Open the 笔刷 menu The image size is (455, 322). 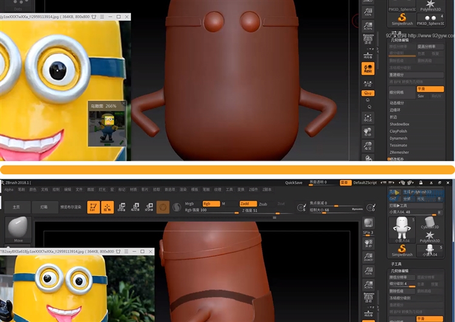21,189
